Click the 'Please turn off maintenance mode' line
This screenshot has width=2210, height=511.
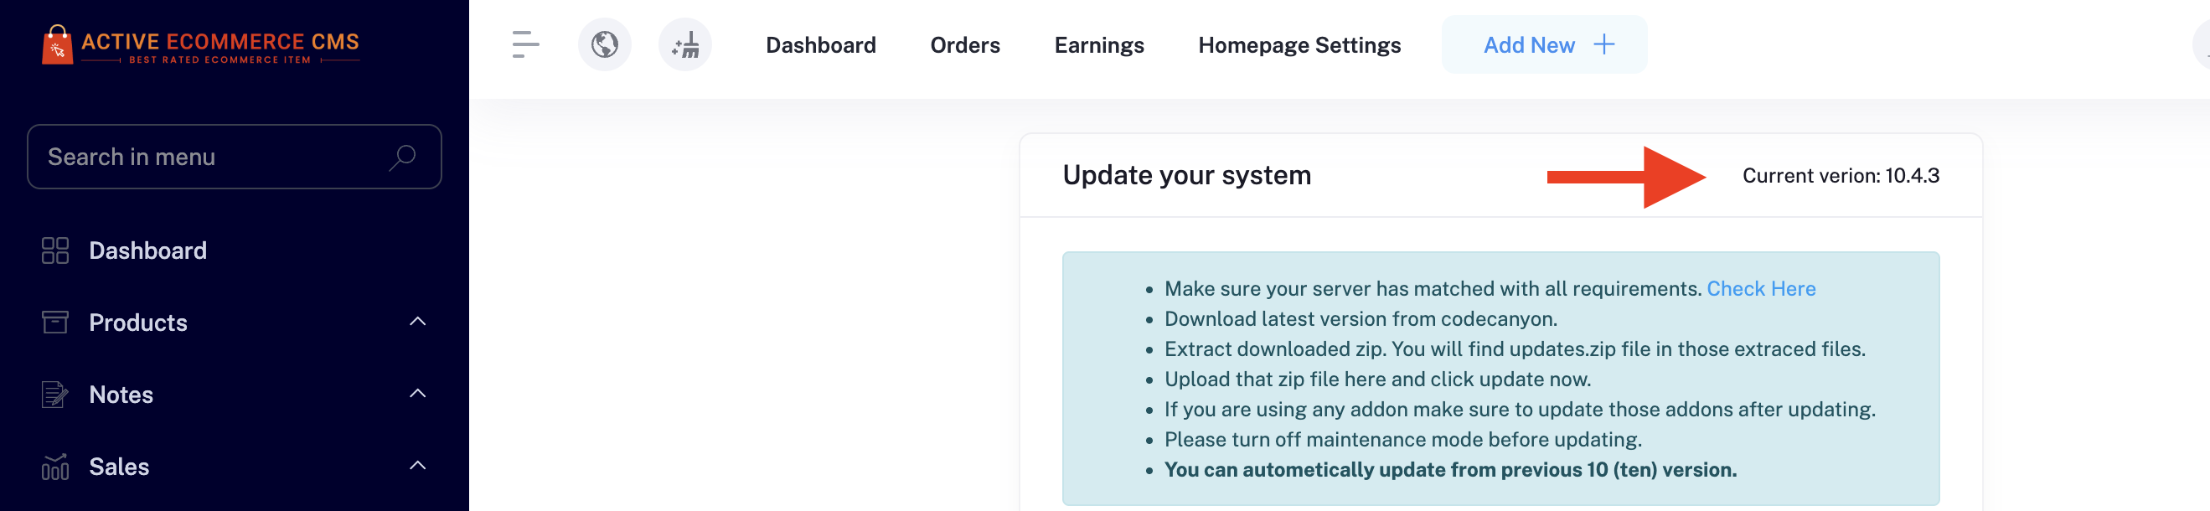click(1403, 440)
